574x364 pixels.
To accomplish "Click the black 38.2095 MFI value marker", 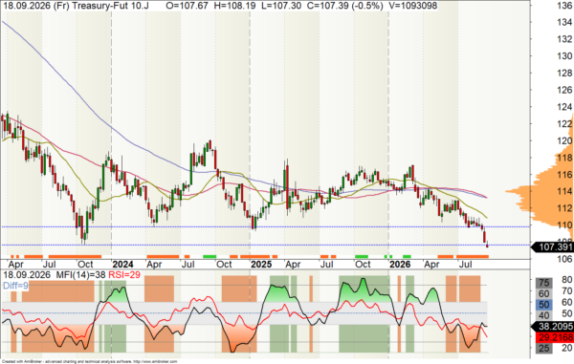I will point(552,327).
